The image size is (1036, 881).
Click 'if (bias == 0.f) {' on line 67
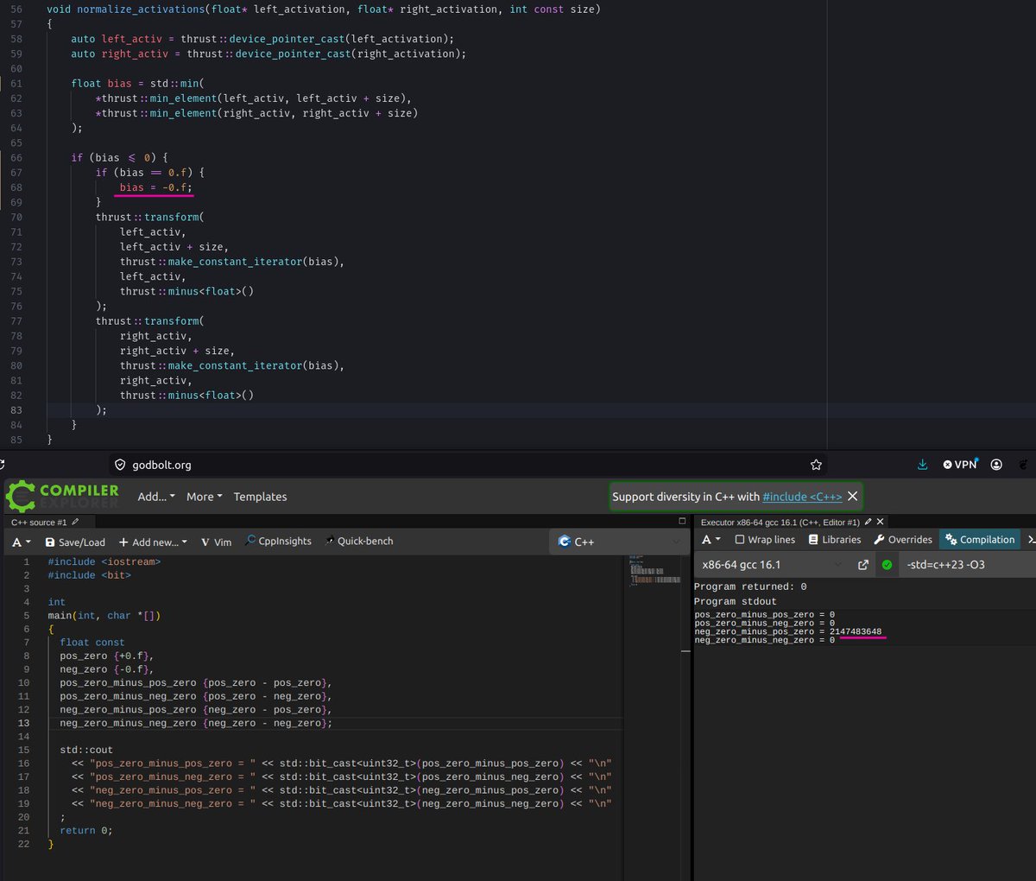(150, 173)
